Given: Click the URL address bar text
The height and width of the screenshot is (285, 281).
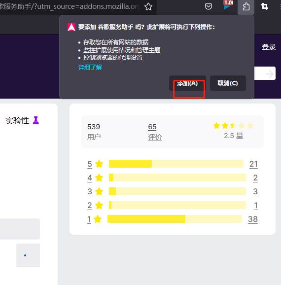Looking at the screenshot, I should click(70, 6).
